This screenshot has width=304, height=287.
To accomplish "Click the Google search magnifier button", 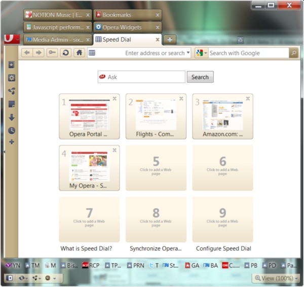I will (293, 53).
